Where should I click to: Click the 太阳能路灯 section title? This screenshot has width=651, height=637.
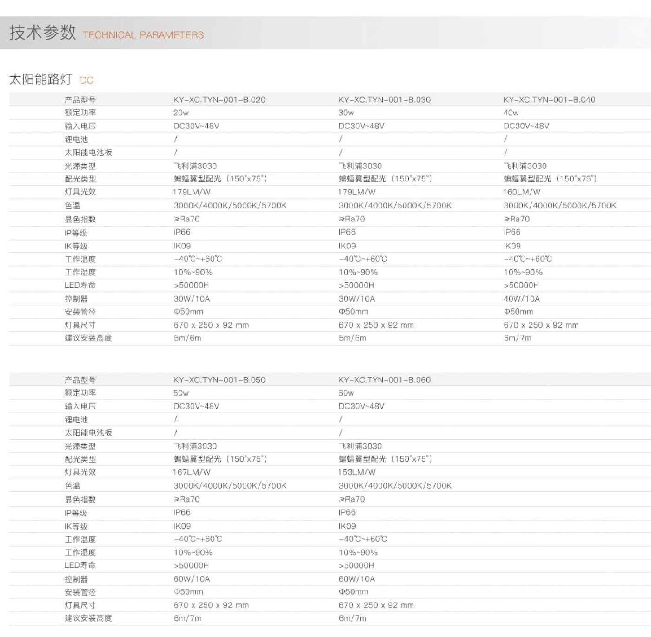pyautogui.click(x=40, y=80)
